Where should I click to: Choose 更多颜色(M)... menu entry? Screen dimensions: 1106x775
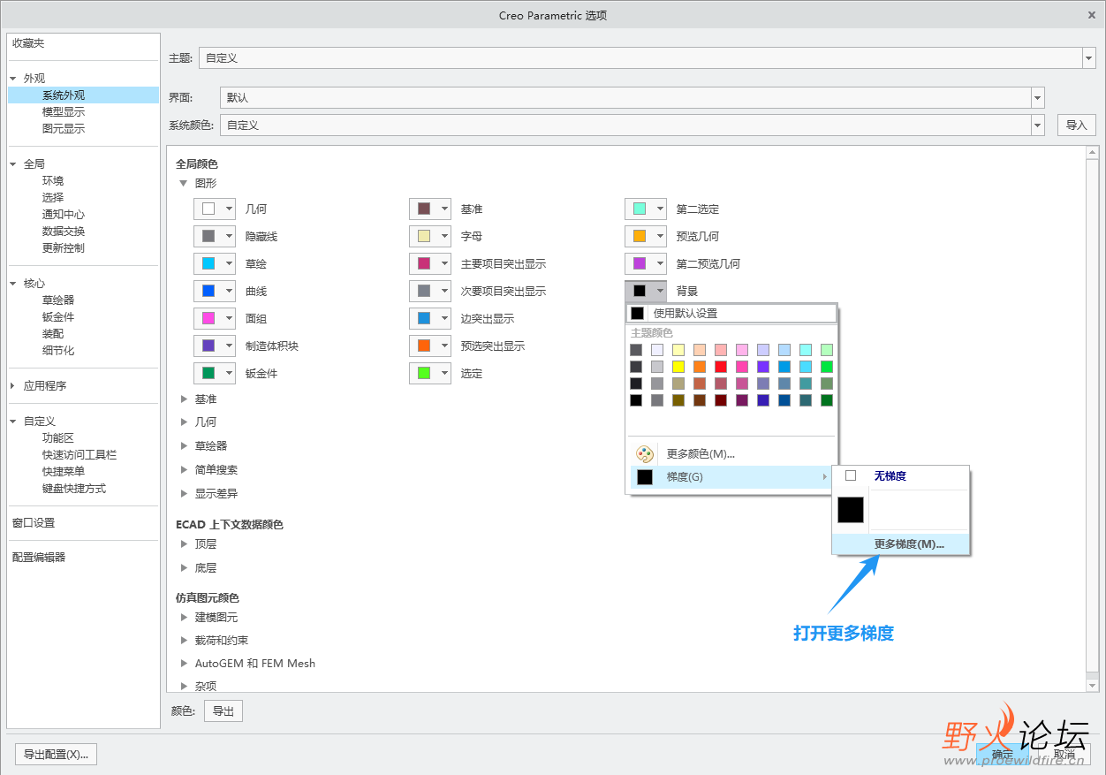[731, 454]
